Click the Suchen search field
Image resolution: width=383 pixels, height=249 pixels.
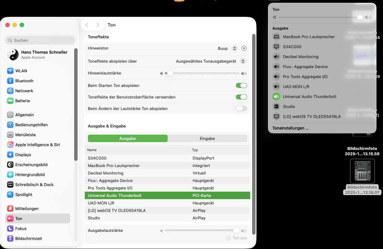40,40
